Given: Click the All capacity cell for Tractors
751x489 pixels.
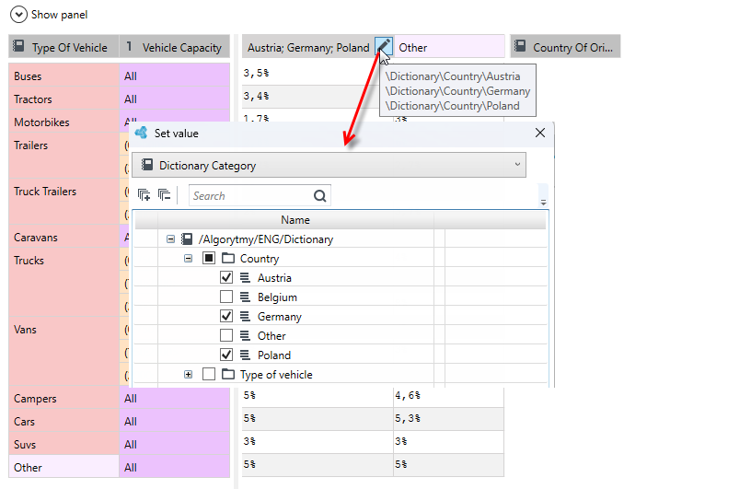Looking at the screenshot, I should coord(174,99).
